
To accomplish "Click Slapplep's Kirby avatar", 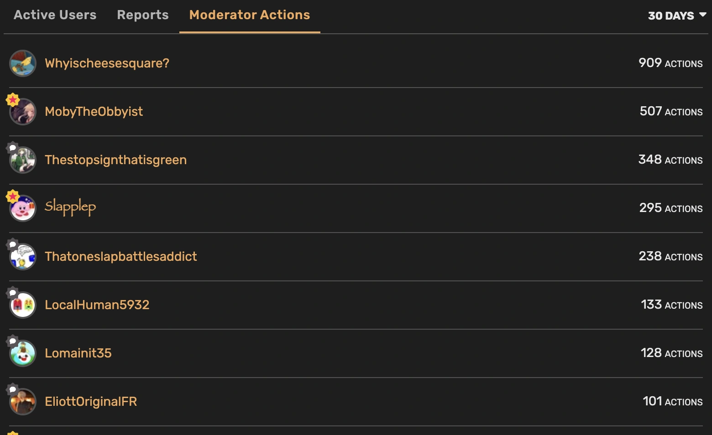I will pyautogui.click(x=23, y=208).
